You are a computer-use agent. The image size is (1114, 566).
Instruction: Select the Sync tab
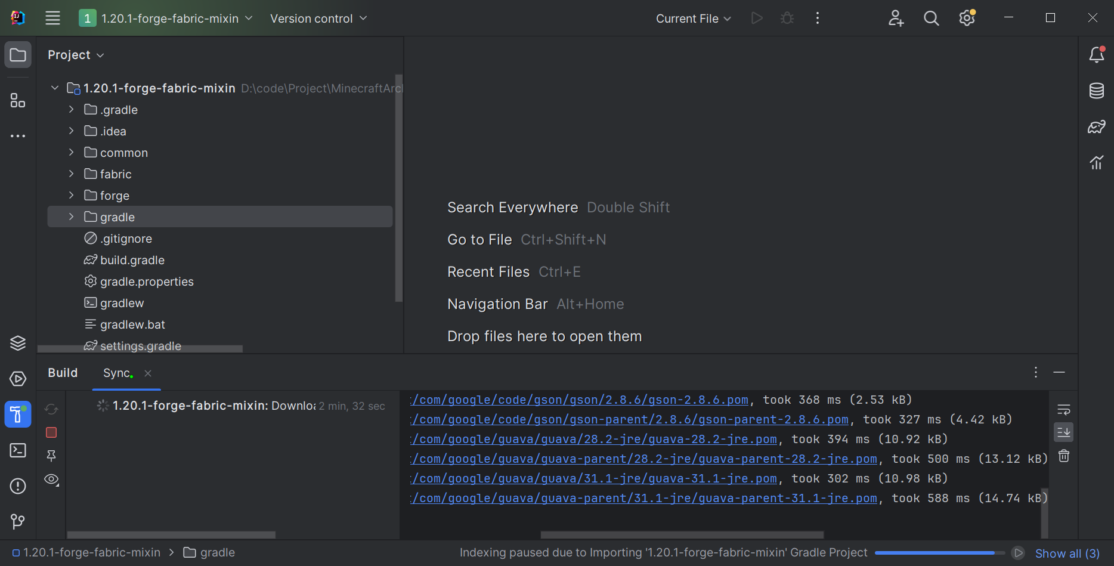(117, 373)
